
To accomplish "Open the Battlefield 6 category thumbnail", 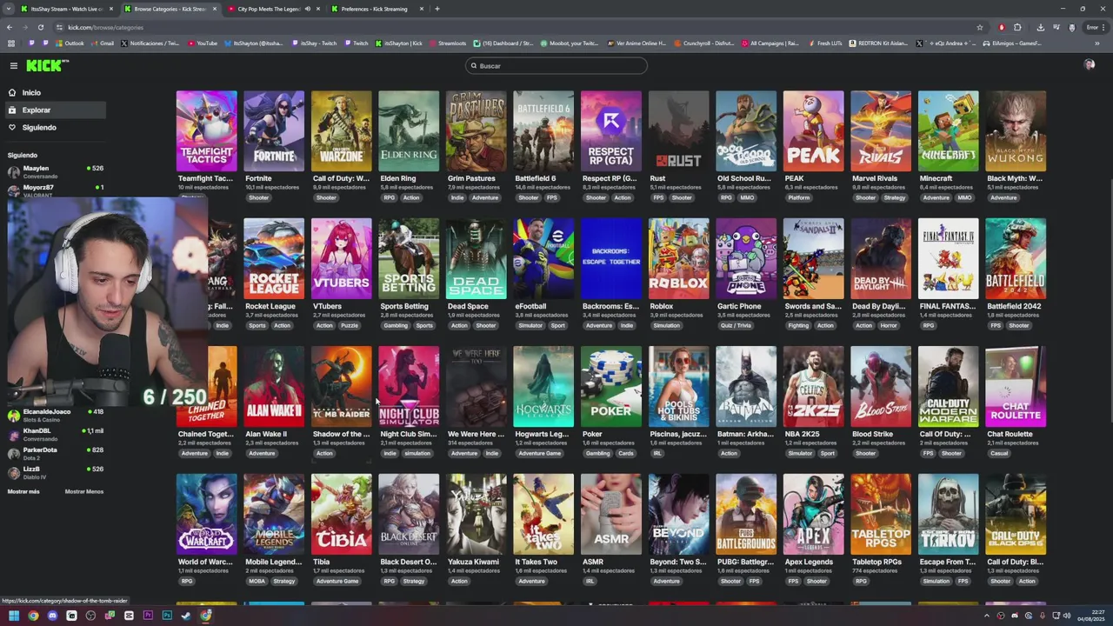I will click(543, 130).
